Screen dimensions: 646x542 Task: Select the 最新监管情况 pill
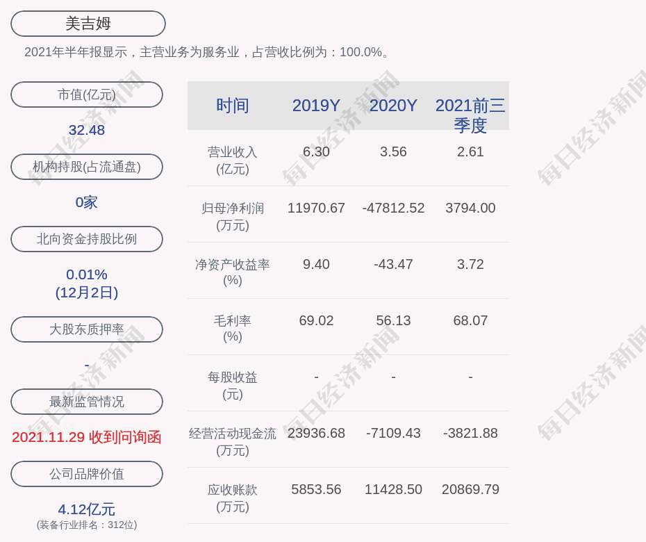tap(87, 402)
